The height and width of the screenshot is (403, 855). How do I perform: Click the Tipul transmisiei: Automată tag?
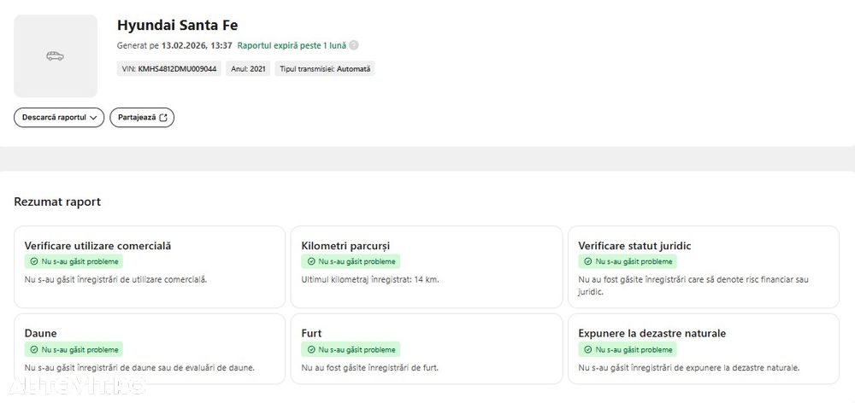point(325,69)
